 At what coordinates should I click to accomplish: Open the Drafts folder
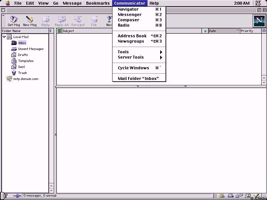[23, 55]
